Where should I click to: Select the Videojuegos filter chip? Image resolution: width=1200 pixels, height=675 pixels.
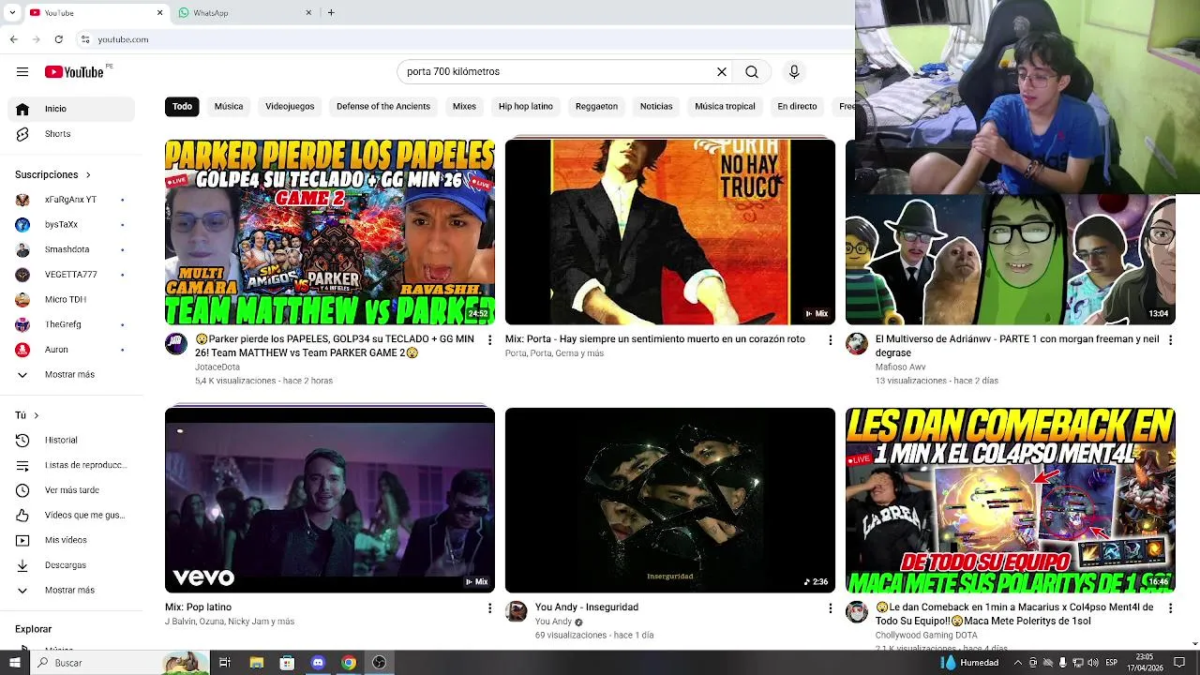(x=290, y=107)
